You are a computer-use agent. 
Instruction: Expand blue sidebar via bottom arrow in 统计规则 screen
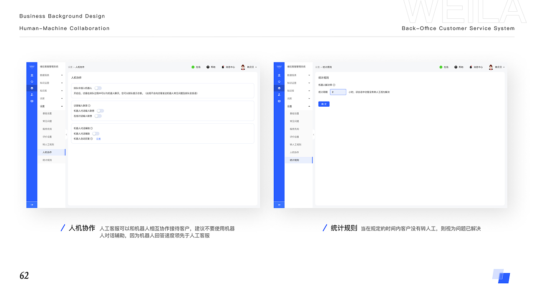point(279,205)
